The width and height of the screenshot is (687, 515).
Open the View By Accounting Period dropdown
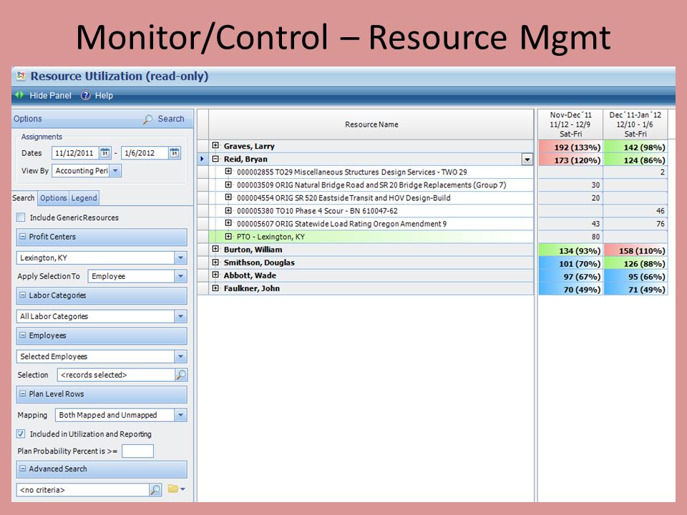pyautogui.click(x=115, y=171)
